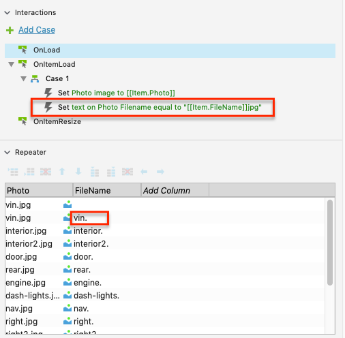Click the Insert Column Right icon
This screenshot has height=338, width=345.
coord(111,172)
